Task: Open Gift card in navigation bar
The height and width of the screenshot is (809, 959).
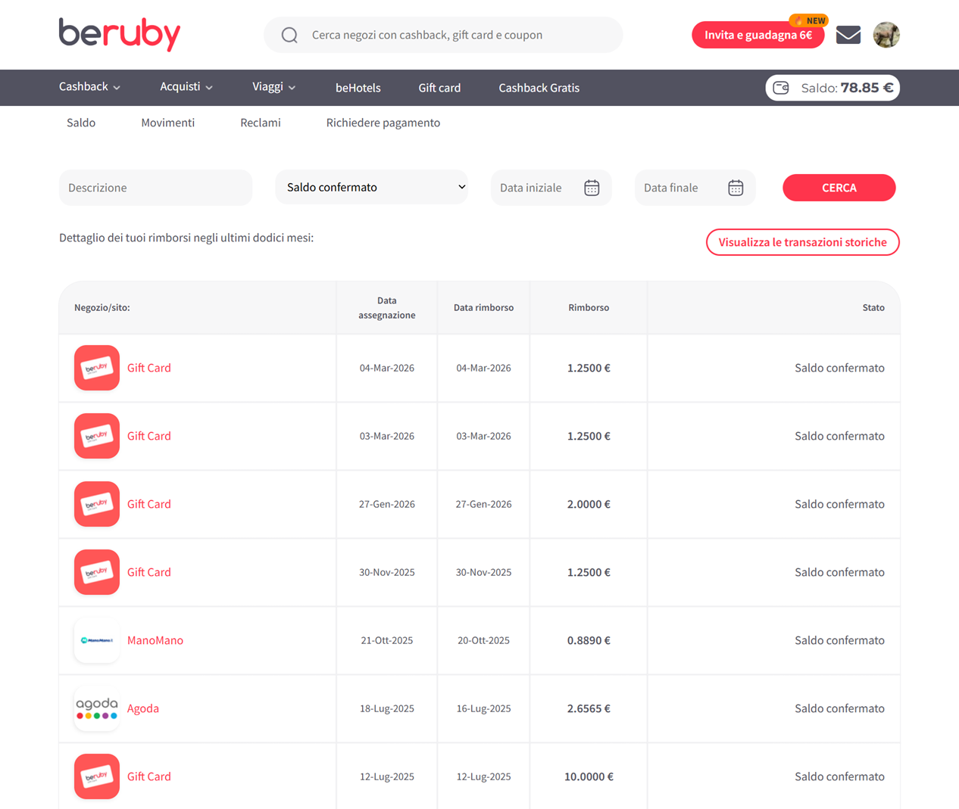Action: [x=439, y=88]
